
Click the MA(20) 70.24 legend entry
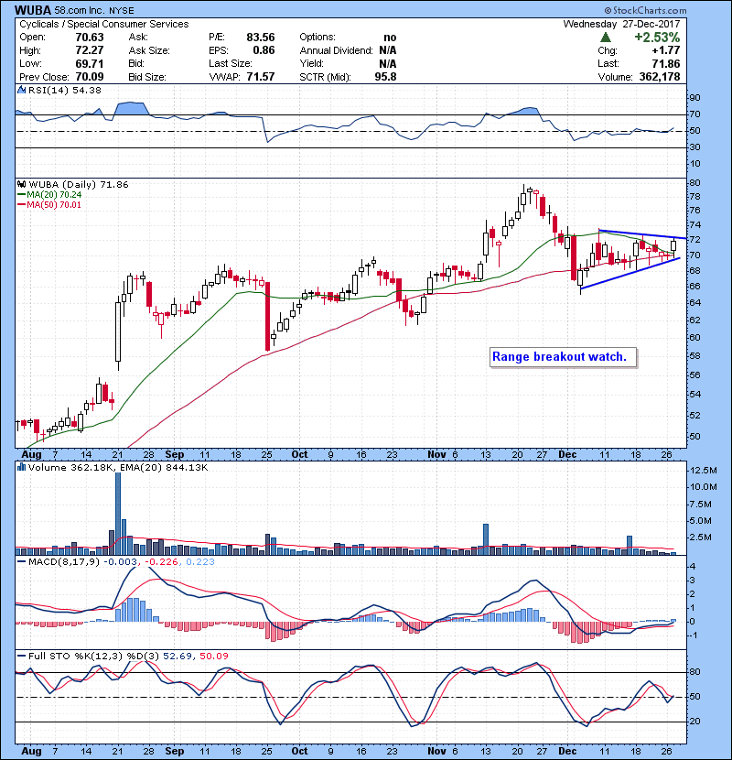[49, 195]
